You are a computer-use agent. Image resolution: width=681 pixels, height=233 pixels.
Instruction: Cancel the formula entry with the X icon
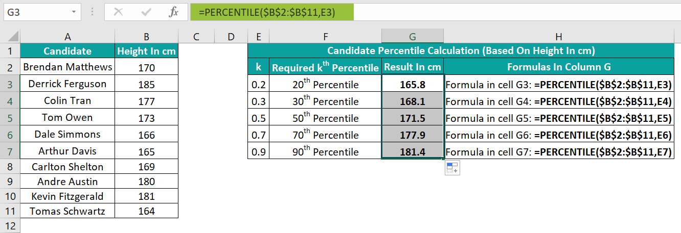(118, 12)
